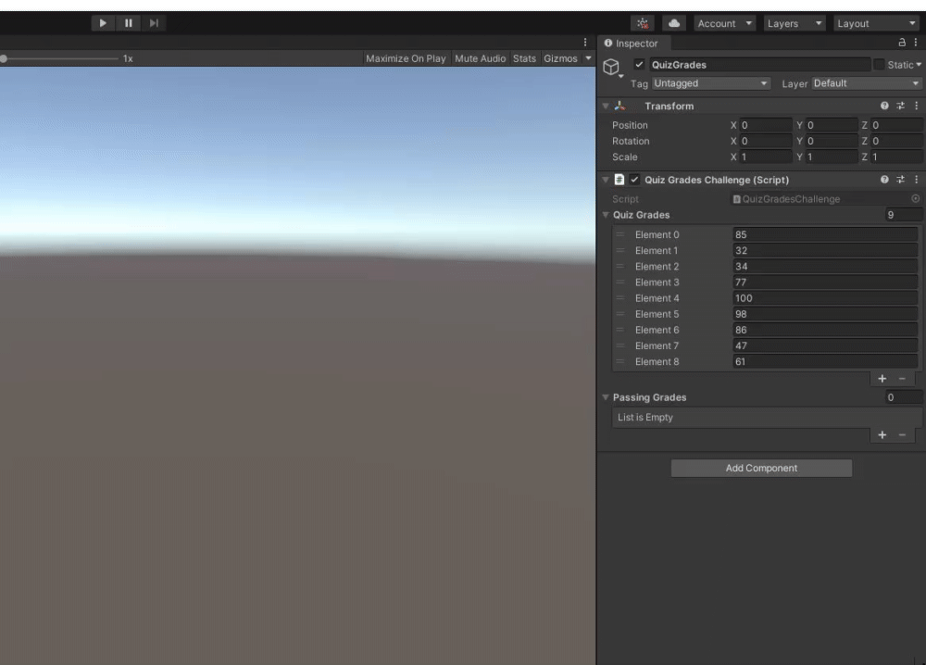Click the Add Component button
Screen dimensions: 926x665
coord(761,468)
